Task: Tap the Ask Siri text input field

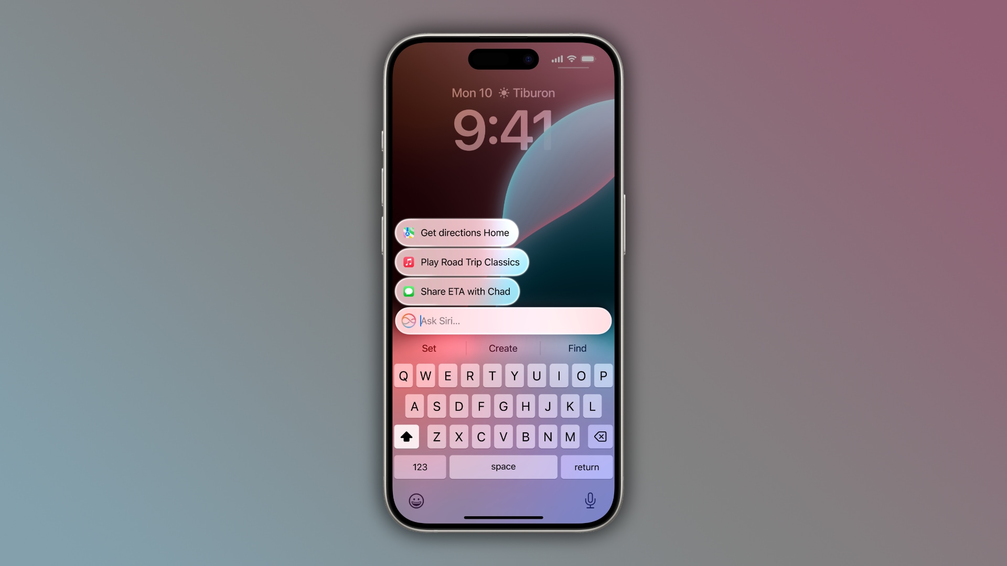Action: coord(503,321)
